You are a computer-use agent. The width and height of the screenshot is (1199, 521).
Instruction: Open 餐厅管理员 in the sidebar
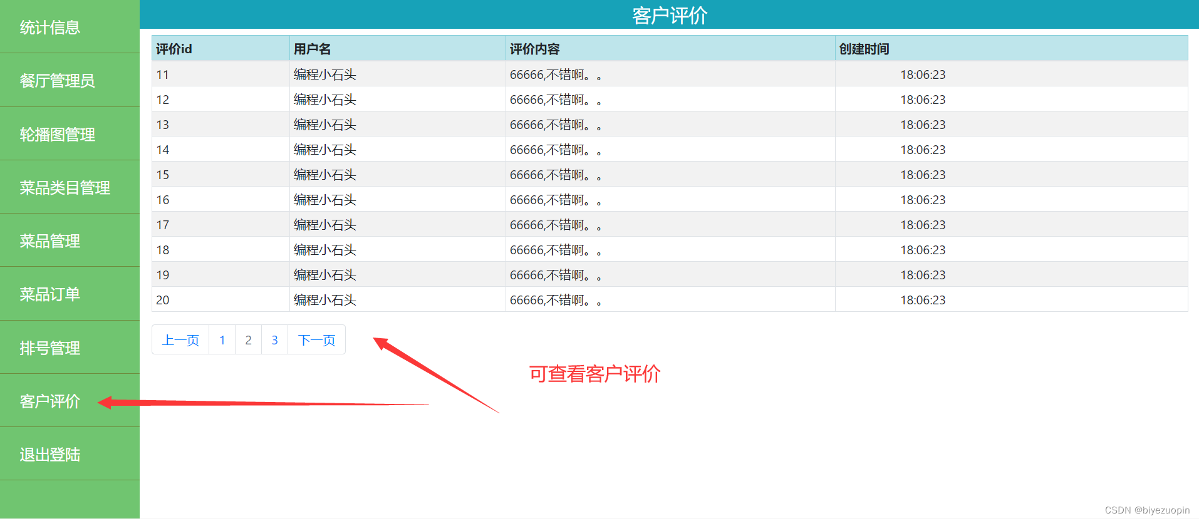[70, 80]
